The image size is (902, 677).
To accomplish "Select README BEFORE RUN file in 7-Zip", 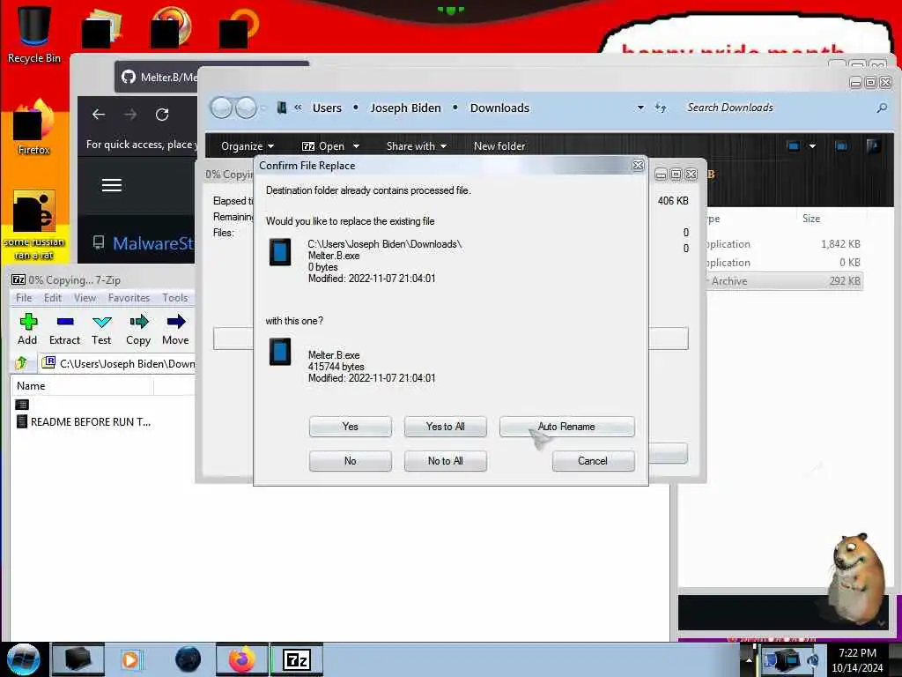I will [85, 422].
